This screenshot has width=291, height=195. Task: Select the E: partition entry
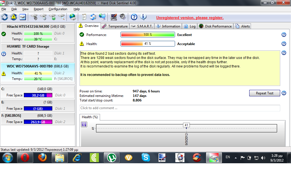[38, 105]
